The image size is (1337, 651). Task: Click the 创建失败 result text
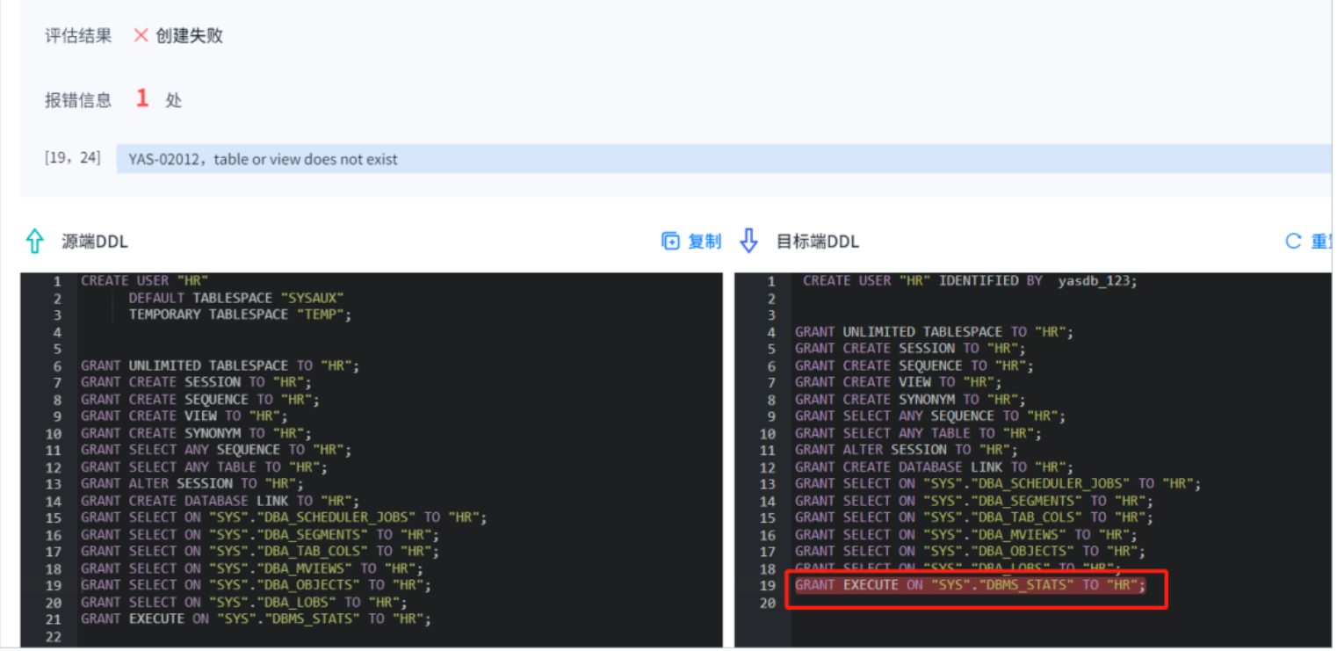click(x=189, y=36)
